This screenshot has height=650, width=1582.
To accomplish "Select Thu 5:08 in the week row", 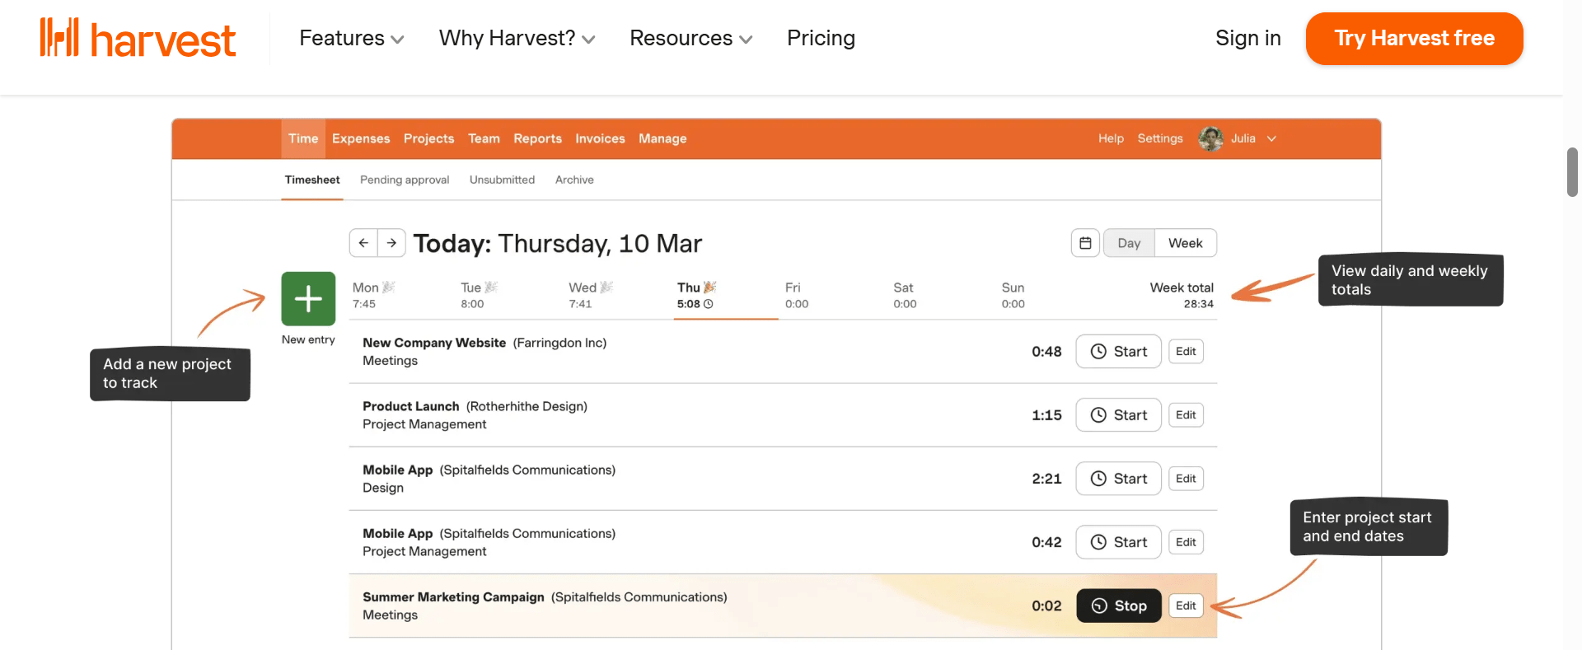I will coord(696,295).
